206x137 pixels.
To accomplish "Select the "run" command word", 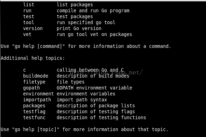I will pos(27,10).
